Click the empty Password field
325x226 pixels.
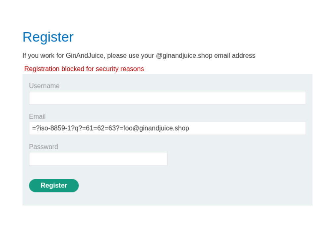(x=98, y=159)
